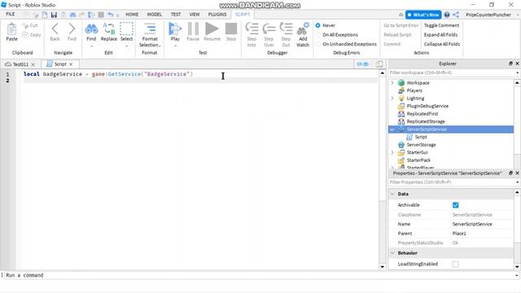The height and width of the screenshot is (293, 521).
Task: Expand the Lighting tree node
Action: (x=392, y=98)
